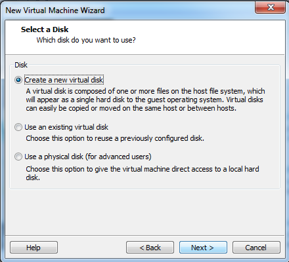The height and width of the screenshot is (262, 289).
Task: Click the 'Use an existing virtual disk' label text
Action: [66, 127]
